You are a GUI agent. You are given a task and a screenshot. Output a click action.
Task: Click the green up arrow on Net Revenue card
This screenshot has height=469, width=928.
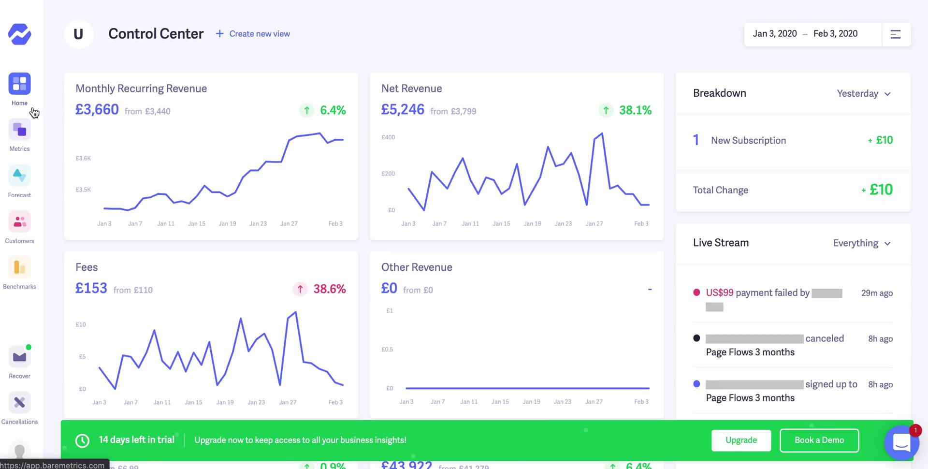tap(606, 110)
